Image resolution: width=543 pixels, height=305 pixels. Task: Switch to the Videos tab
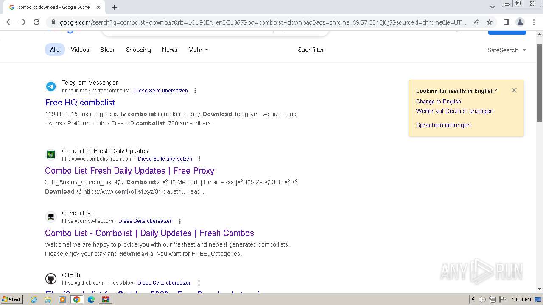pyautogui.click(x=80, y=50)
